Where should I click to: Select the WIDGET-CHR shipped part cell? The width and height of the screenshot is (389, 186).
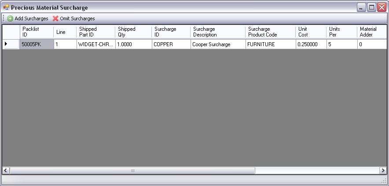(x=96, y=44)
